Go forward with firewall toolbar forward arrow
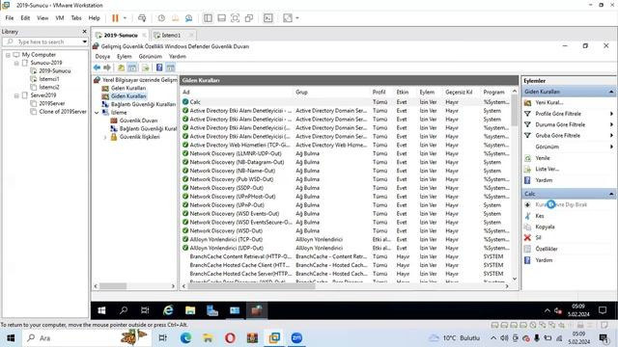This screenshot has width=618, height=347. point(107,67)
